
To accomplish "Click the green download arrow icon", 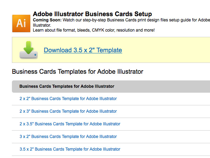I will [x=29, y=50].
